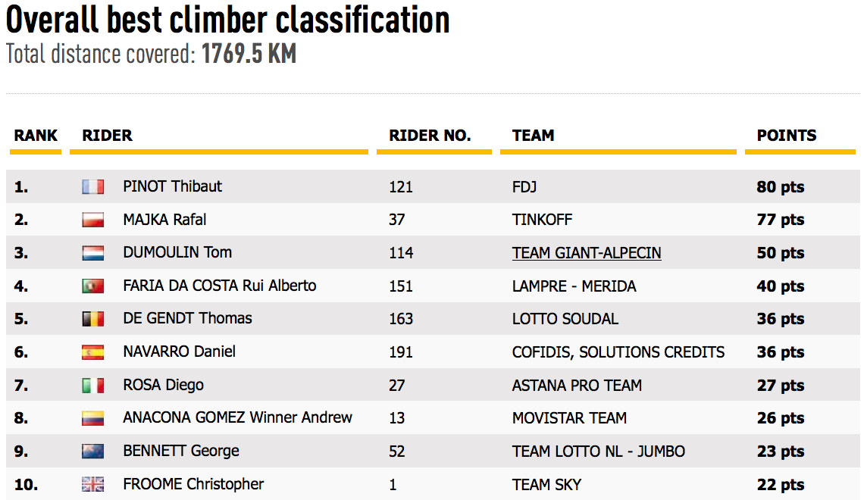Click the TEAM column header
867x500 pixels.
[534, 136]
